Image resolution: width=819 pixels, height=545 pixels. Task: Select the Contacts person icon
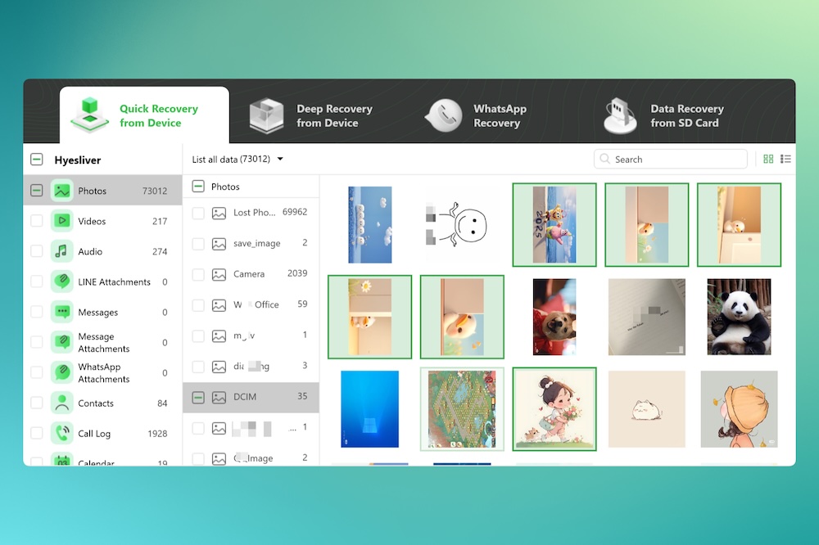coord(62,403)
